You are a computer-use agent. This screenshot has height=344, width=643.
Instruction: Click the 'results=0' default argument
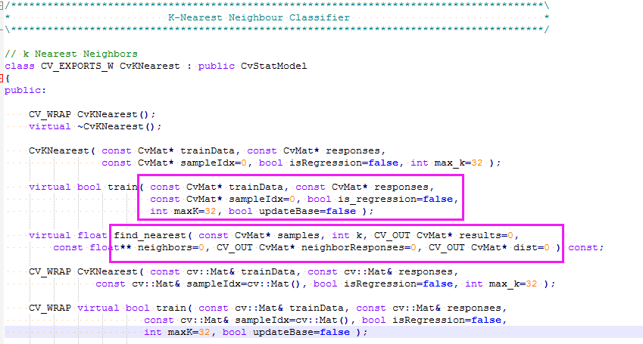pos(486,235)
